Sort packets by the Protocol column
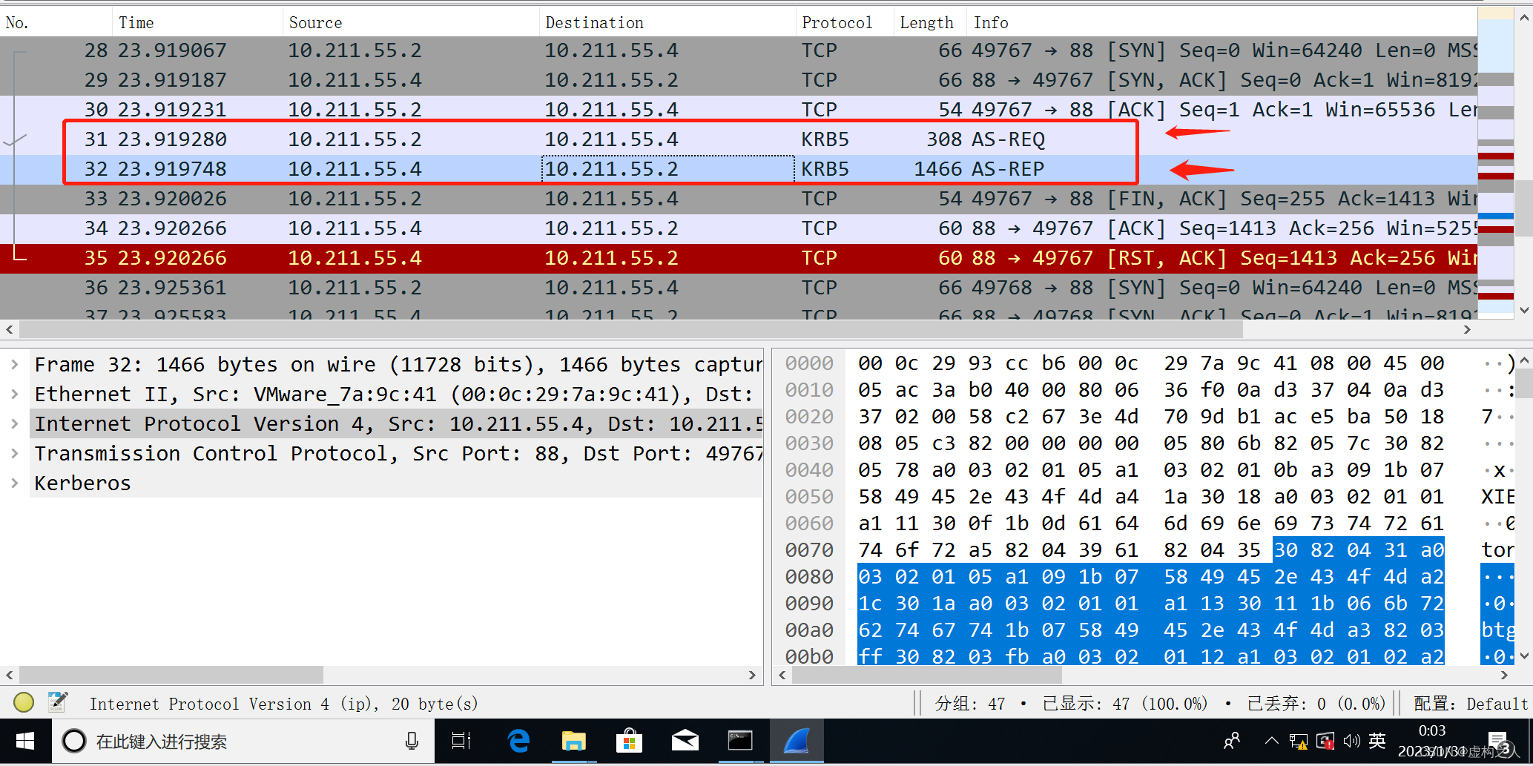The height and width of the screenshot is (766, 1533). [845, 22]
